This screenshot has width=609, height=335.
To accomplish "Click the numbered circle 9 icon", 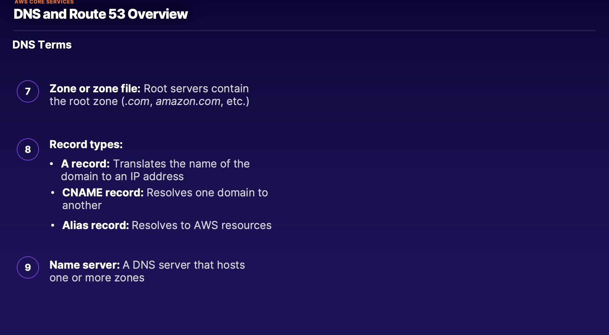I will click(28, 267).
